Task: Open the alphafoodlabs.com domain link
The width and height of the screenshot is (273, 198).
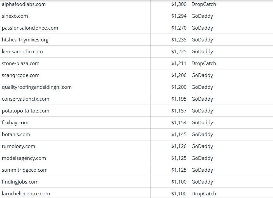Action: 24,4
